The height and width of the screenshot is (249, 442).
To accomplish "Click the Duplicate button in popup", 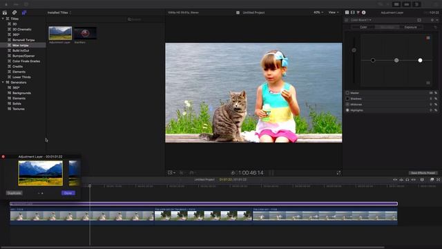I will (14, 193).
